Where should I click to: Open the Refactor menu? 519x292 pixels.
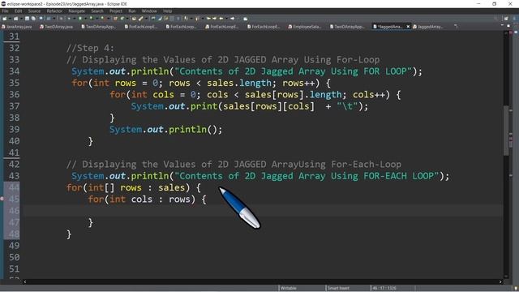click(x=54, y=11)
